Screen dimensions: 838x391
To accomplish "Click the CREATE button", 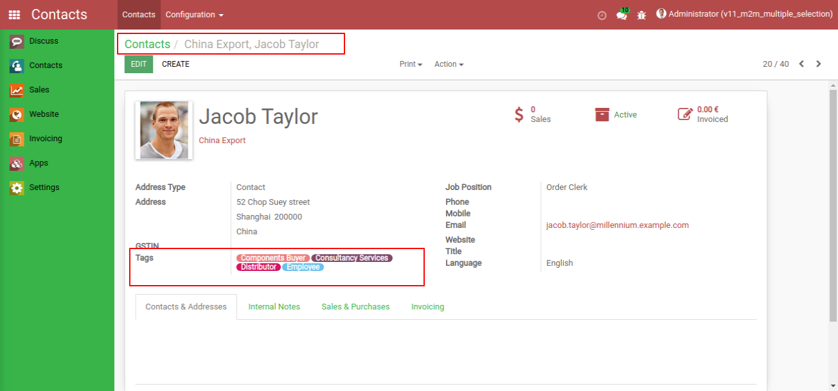I will tap(175, 64).
